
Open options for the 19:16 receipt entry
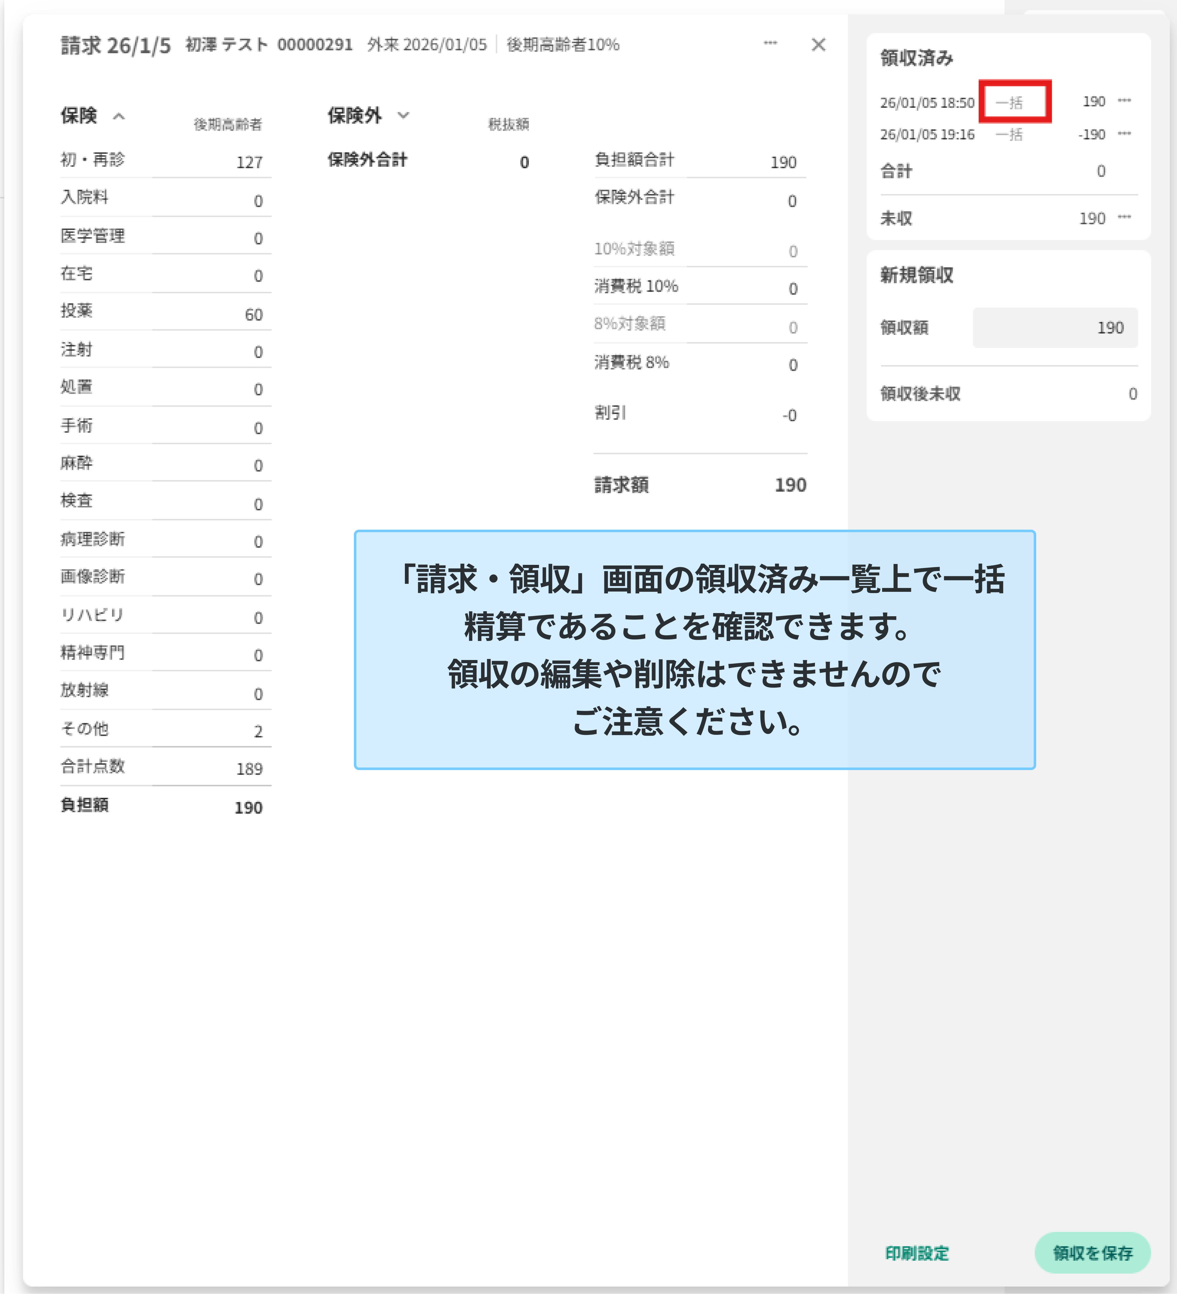1124,134
